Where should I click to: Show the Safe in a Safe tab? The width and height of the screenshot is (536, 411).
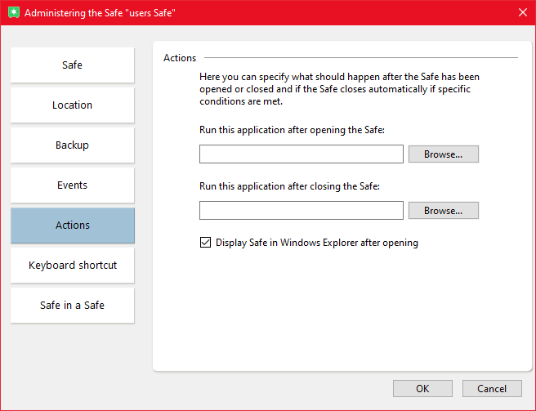pyautogui.click(x=72, y=306)
